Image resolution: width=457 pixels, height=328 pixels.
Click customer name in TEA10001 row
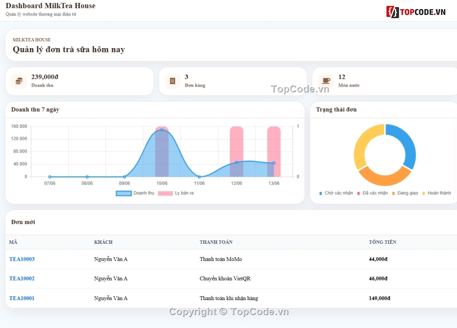coord(111,298)
